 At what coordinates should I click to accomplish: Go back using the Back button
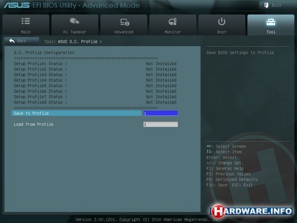22,41
